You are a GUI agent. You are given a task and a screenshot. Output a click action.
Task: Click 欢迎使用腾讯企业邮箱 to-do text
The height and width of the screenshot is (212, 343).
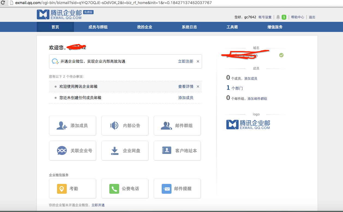pos(78,86)
